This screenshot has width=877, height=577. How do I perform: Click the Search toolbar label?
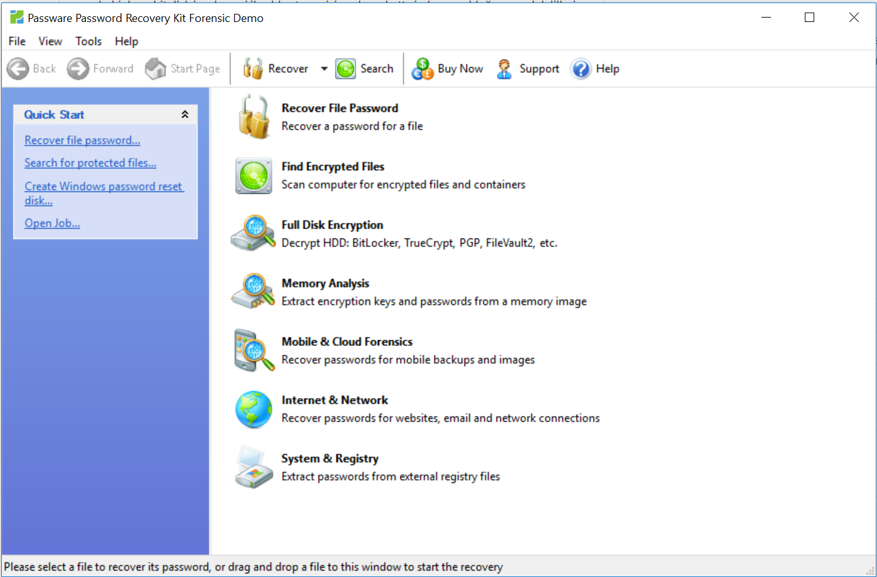pos(377,68)
